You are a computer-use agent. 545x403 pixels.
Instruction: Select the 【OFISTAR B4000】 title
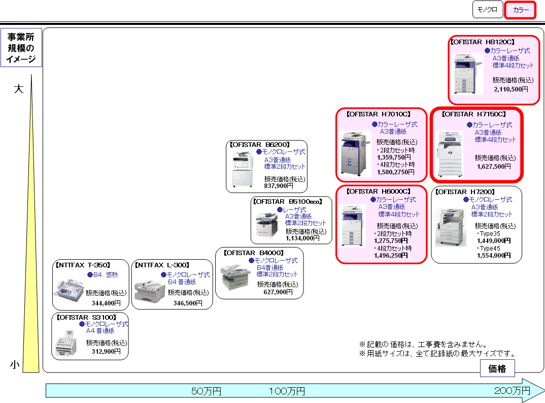tap(254, 253)
